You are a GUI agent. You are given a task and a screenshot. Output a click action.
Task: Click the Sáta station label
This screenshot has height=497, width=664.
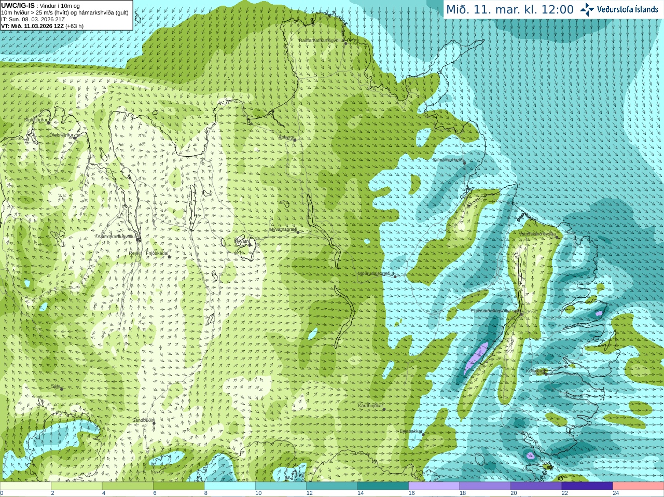click(x=56, y=386)
